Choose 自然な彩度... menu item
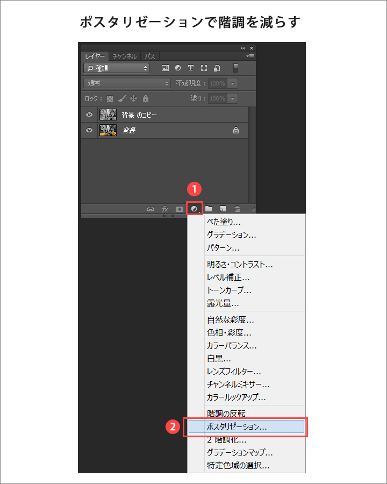This screenshot has height=484, width=387. click(x=246, y=320)
